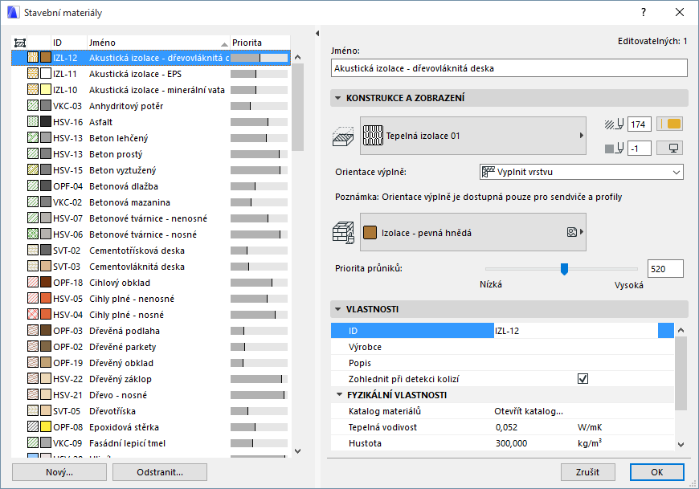Click the Hustota value 300,000
Viewport: 699px width, 489px height.
[x=511, y=443]
